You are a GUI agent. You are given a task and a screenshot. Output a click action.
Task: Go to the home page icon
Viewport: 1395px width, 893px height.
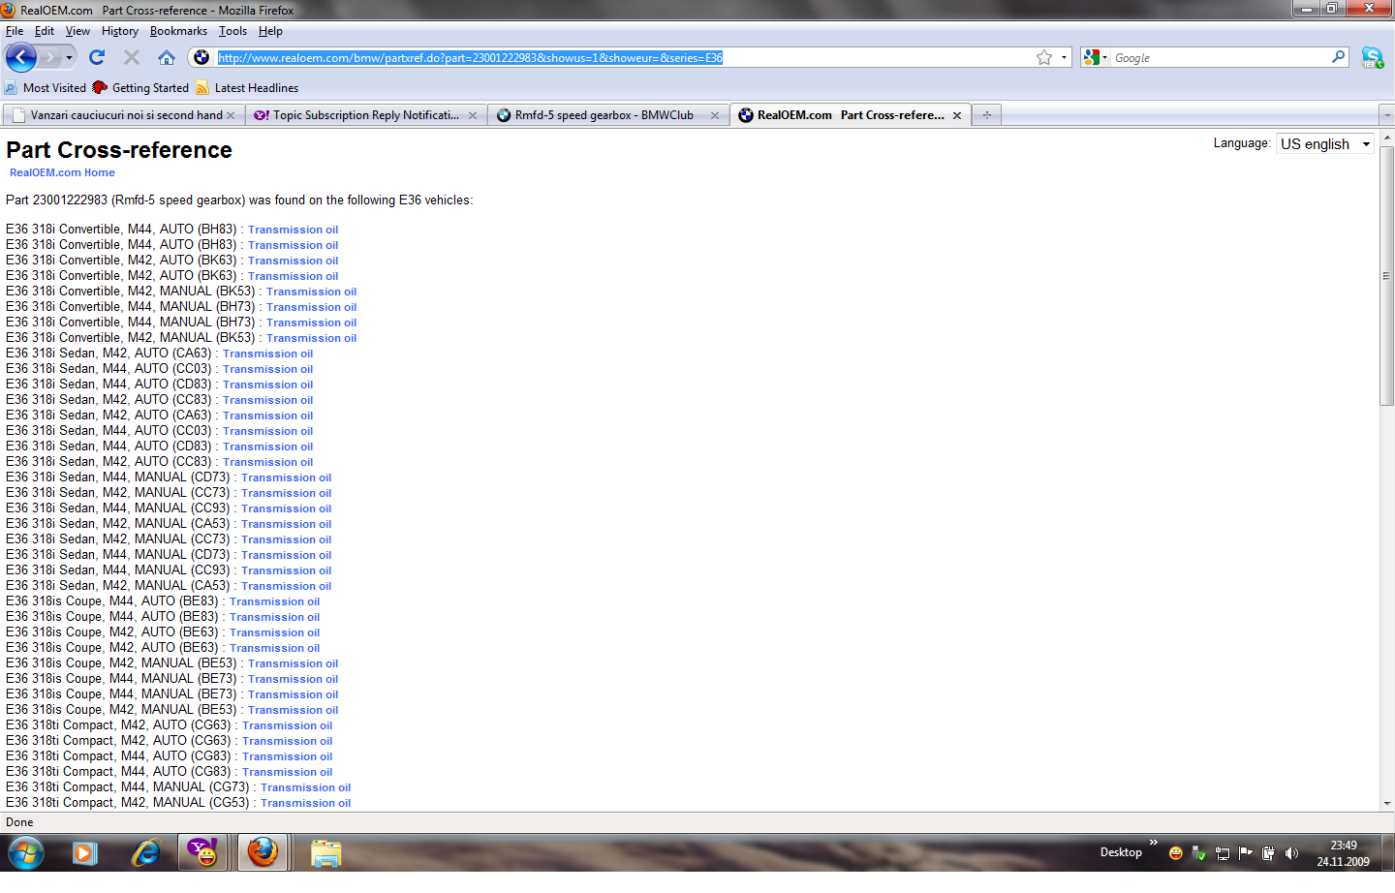[x=167, y=58]
